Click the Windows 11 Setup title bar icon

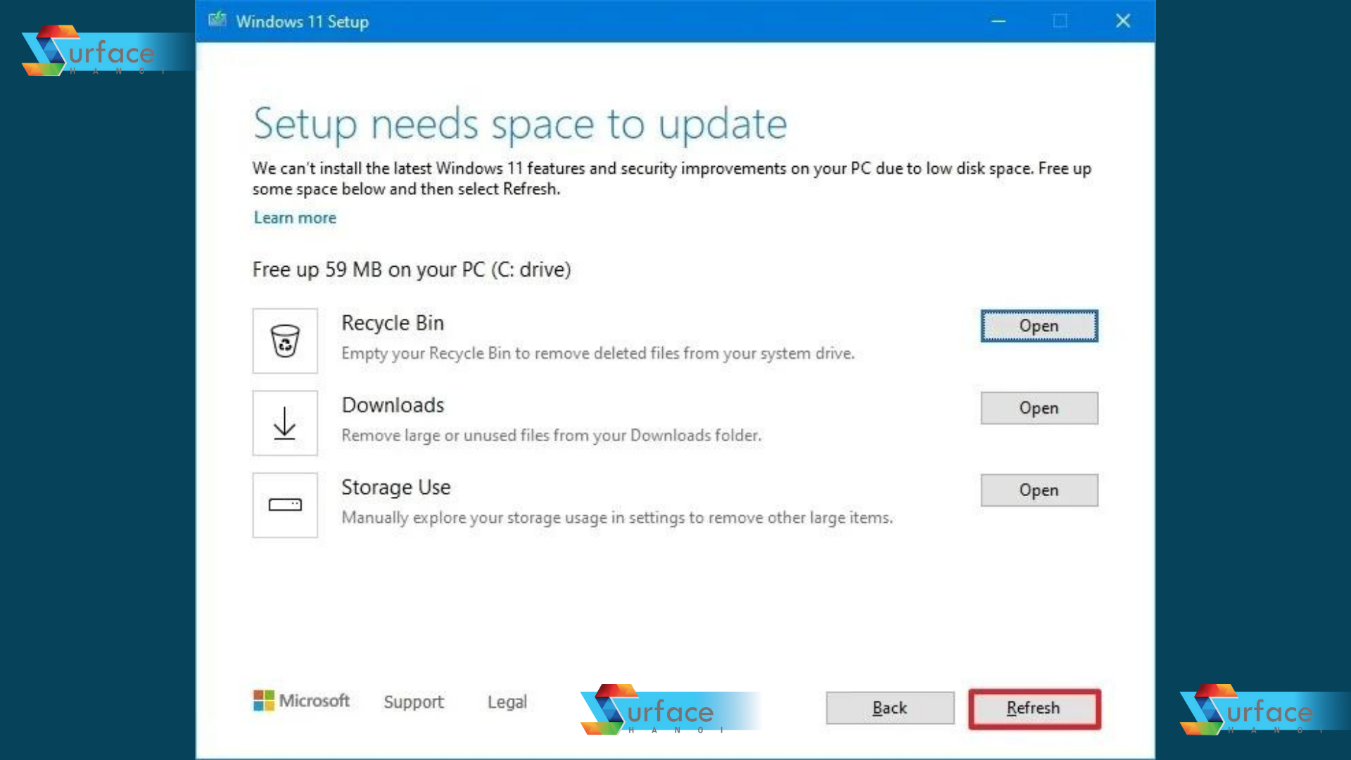[217, 20]
